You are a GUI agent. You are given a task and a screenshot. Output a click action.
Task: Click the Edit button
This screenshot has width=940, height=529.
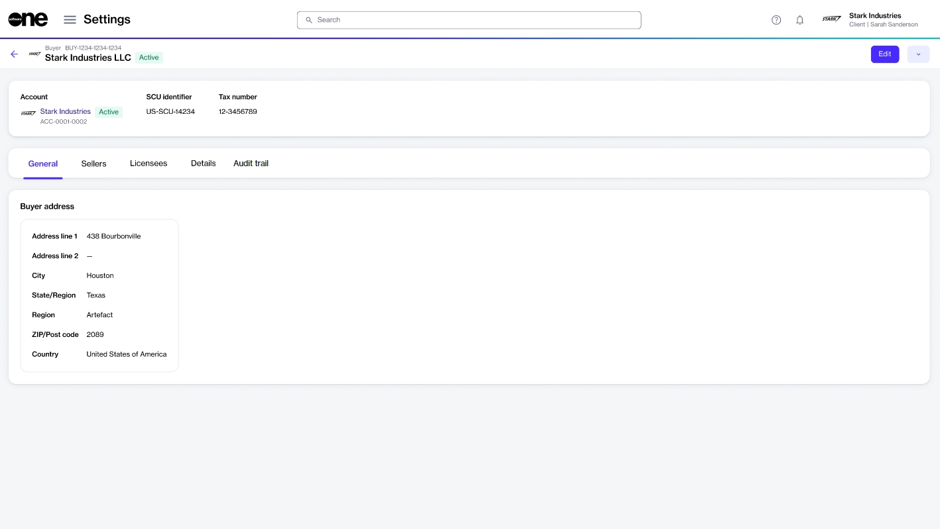coord(884,54)
